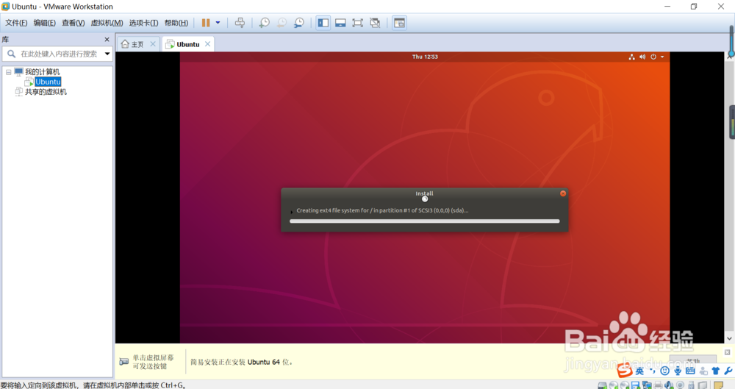Click the 简易安装正在安装 Ubuntu 64 位 message
735x389 pixels.
[243, 362]
